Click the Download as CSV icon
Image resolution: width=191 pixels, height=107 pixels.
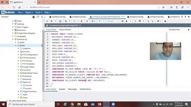coord(165,21)
